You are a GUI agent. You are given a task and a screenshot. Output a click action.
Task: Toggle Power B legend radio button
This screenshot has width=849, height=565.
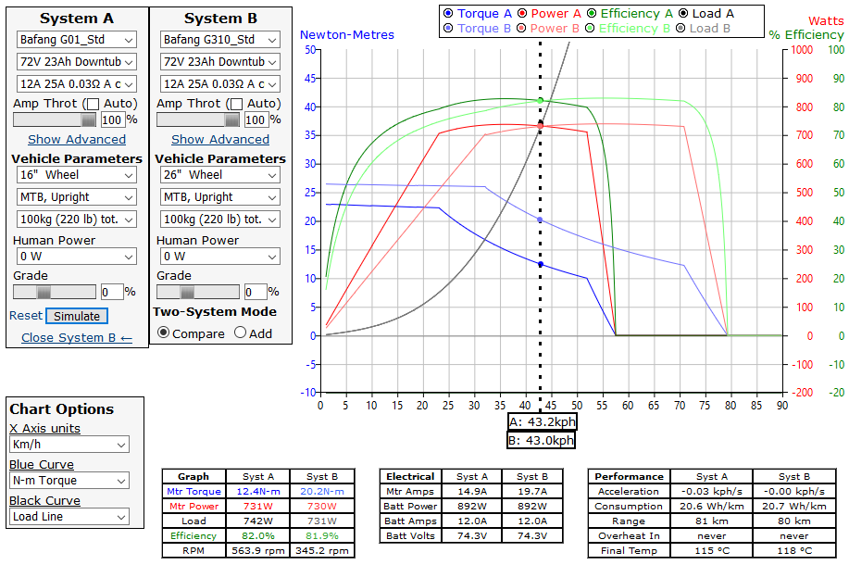point(521,28)
